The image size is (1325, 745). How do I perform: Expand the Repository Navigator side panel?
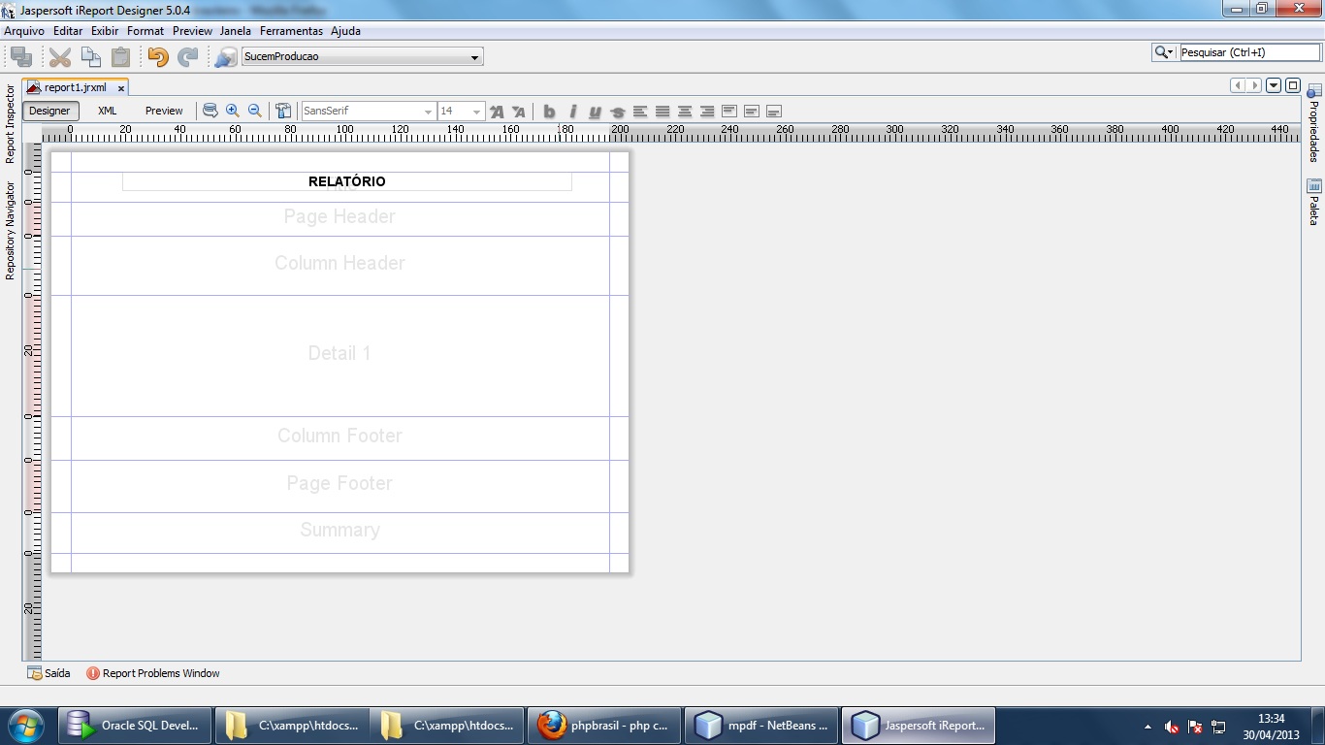[x=11, y=230]
